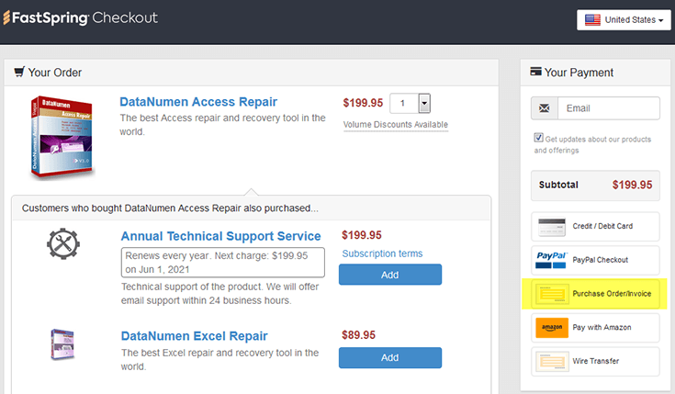Click the DataNumen Access Repair box image
Image resolution: width=675 pixels, height=394 pixels.
click(x=62, y=136)
